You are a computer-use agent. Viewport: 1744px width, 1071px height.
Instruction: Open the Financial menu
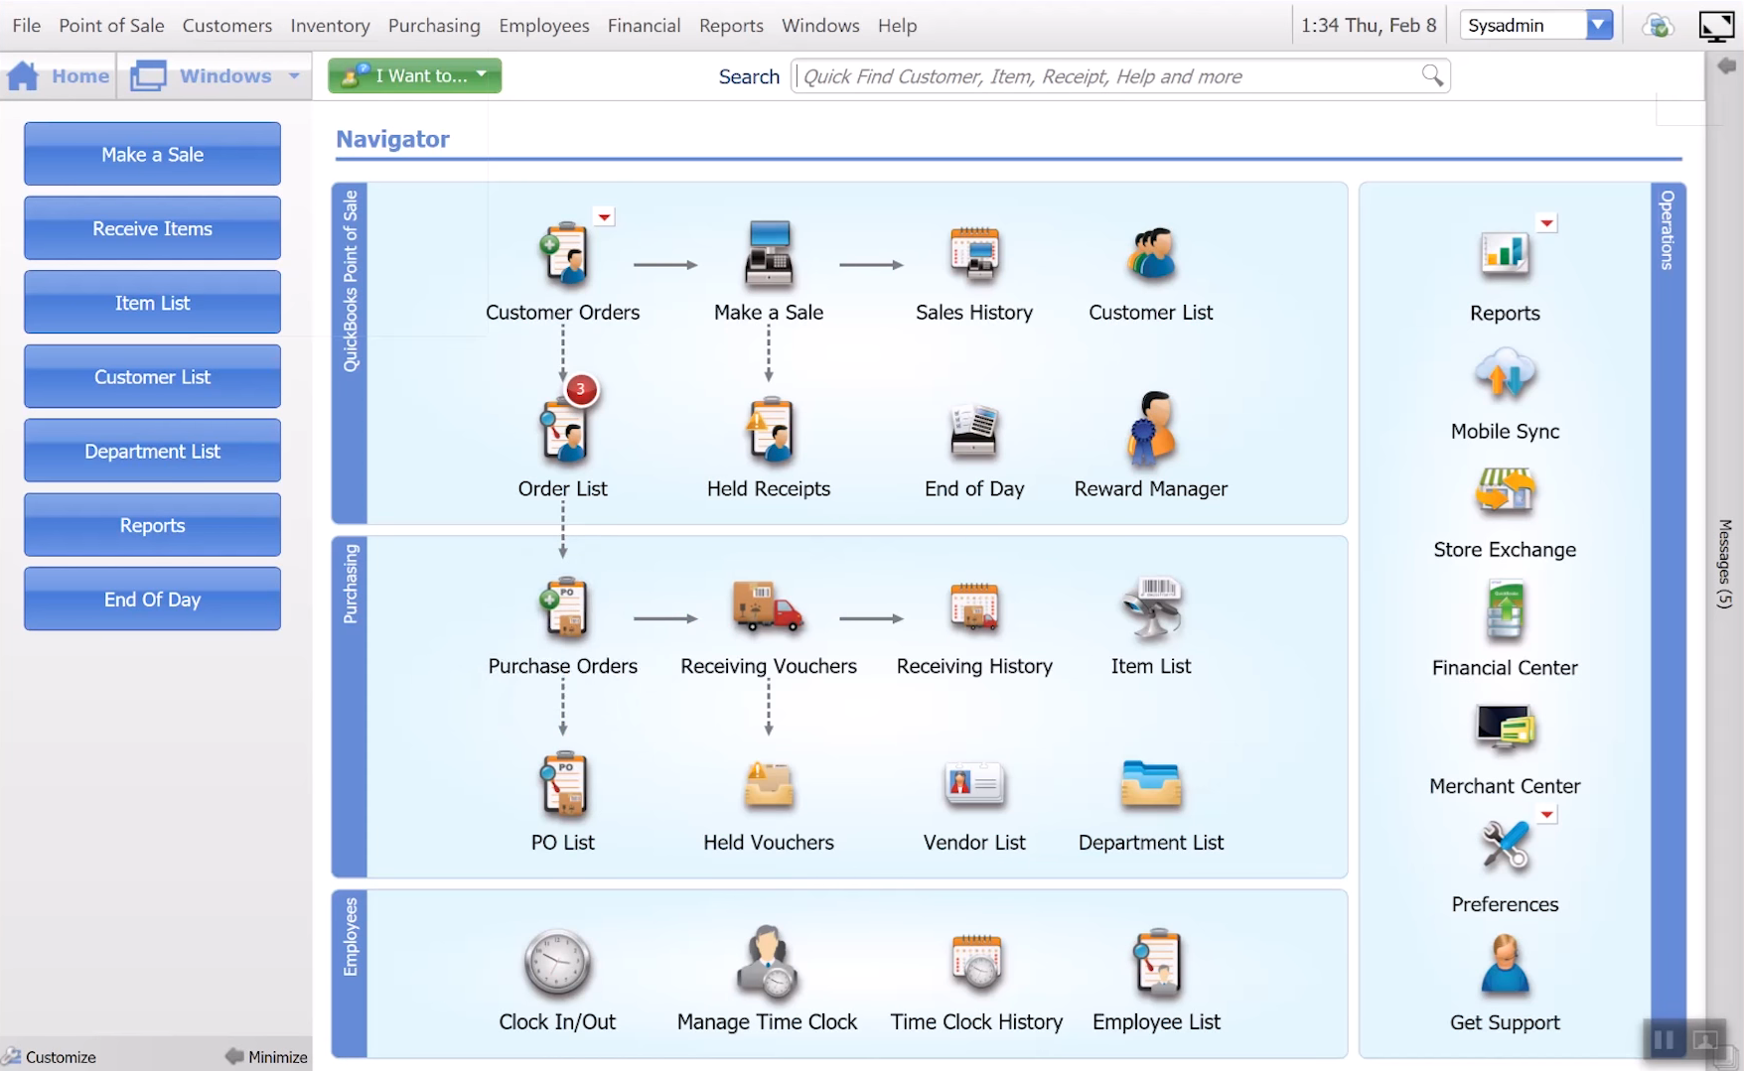click(x=644, y=26)
